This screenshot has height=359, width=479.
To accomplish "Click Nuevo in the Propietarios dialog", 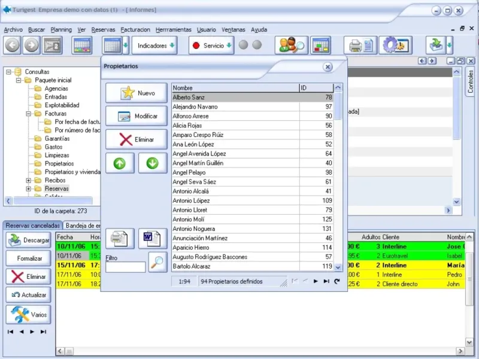I will pyautogui.click(x=137, y=93).
